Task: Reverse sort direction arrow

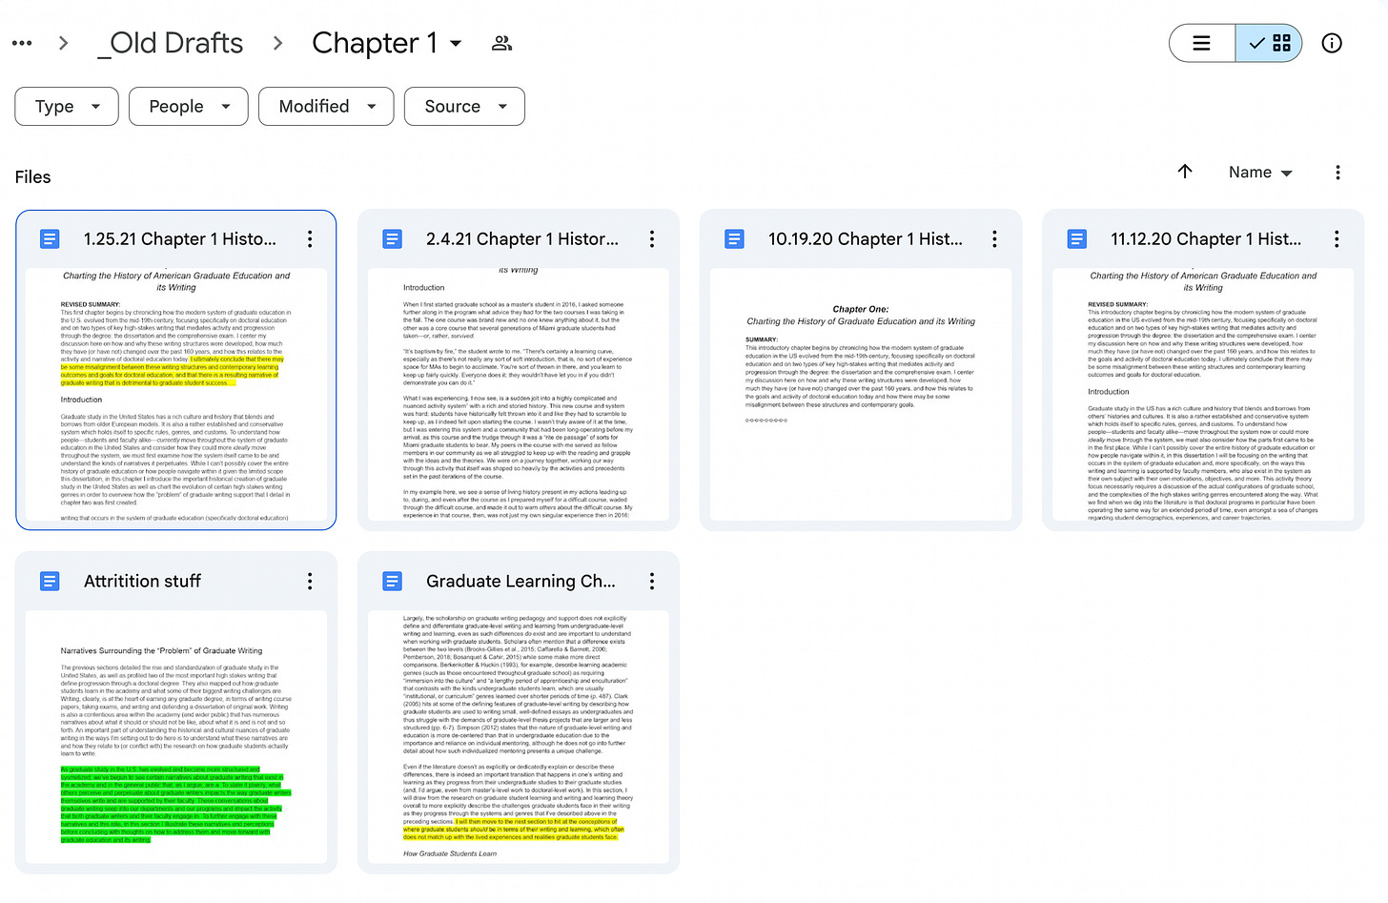Action: 1185,172
